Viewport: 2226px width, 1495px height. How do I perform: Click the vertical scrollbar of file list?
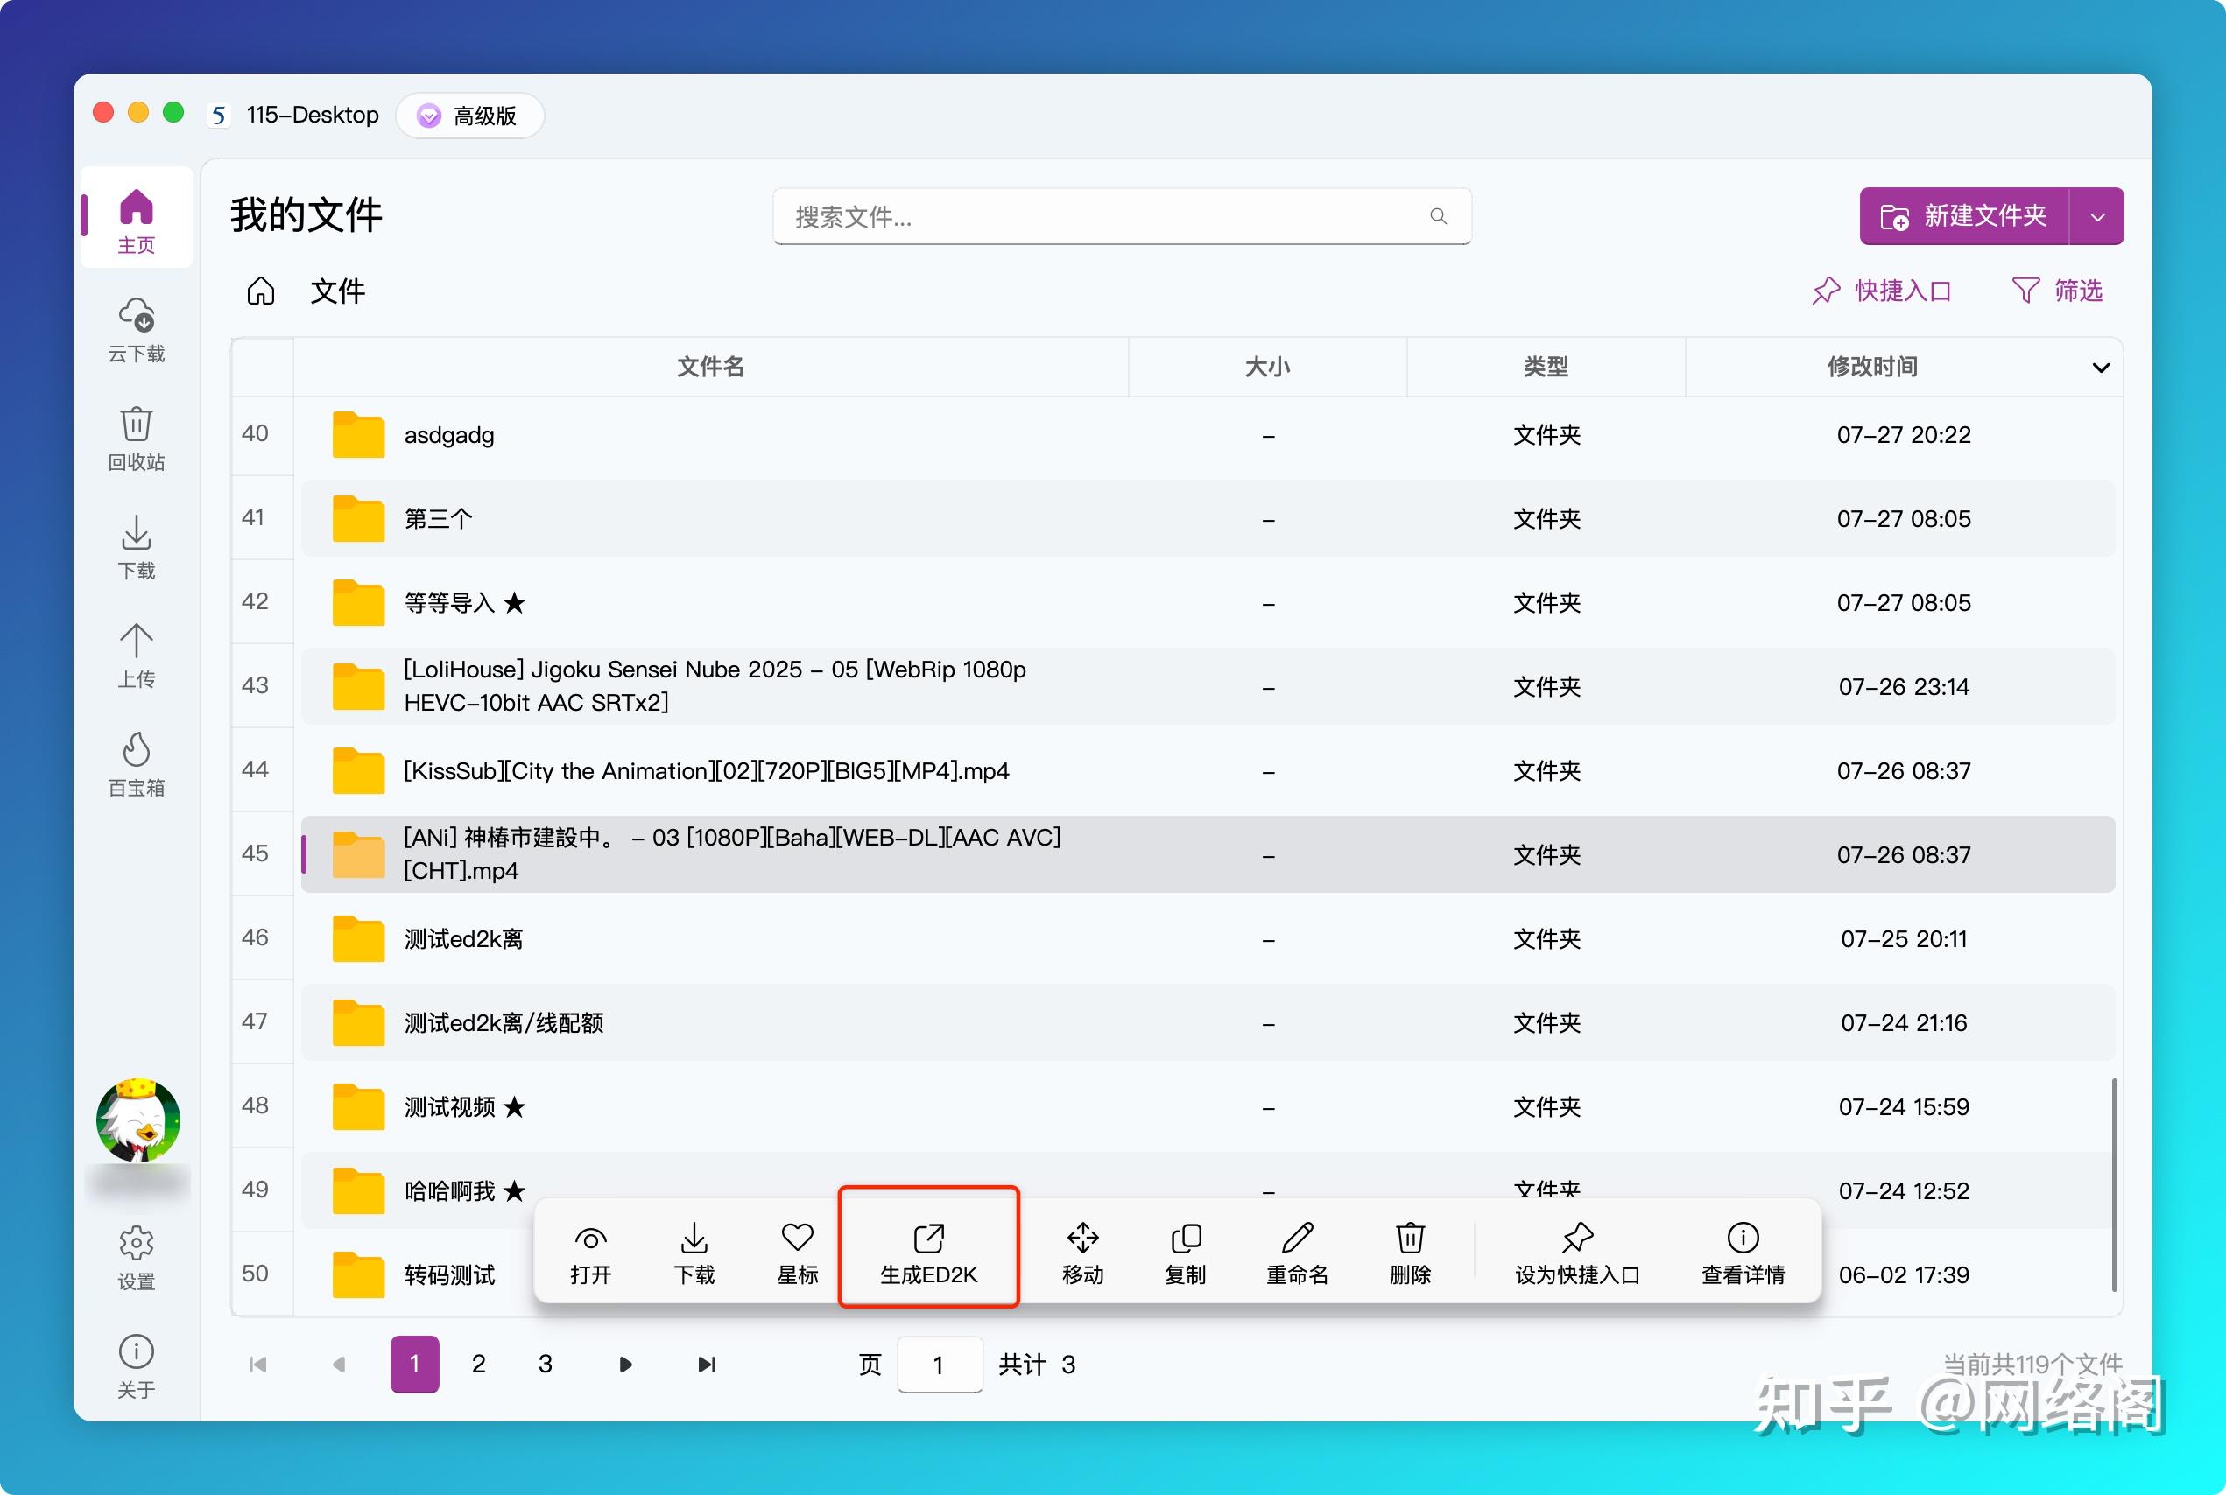point(2115,1184)
